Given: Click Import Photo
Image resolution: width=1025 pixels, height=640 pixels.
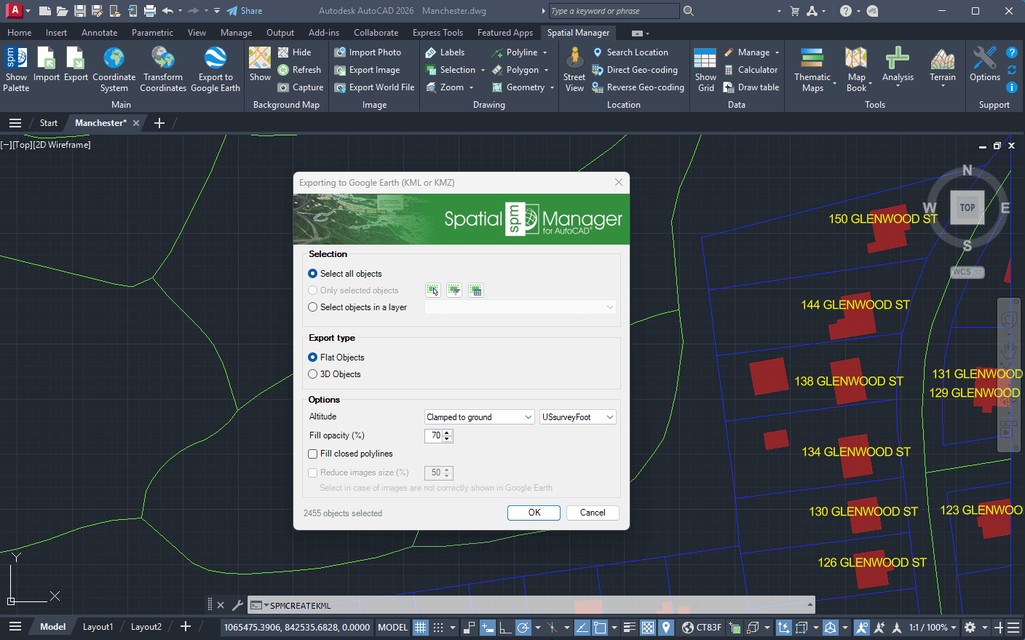Looking at the screenshot, I should pos(368,52).
